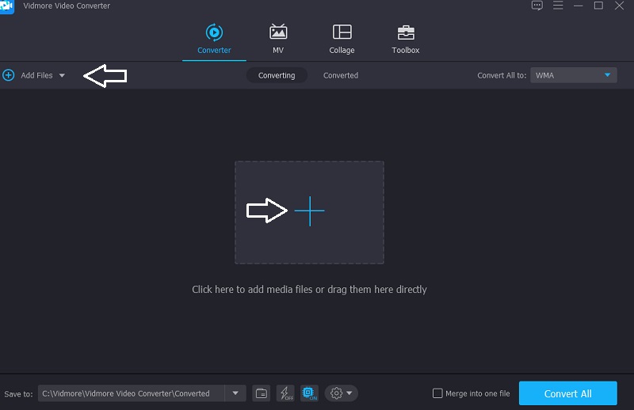Open the Collage tab
The image size is (634, 410).
[342, 39]
